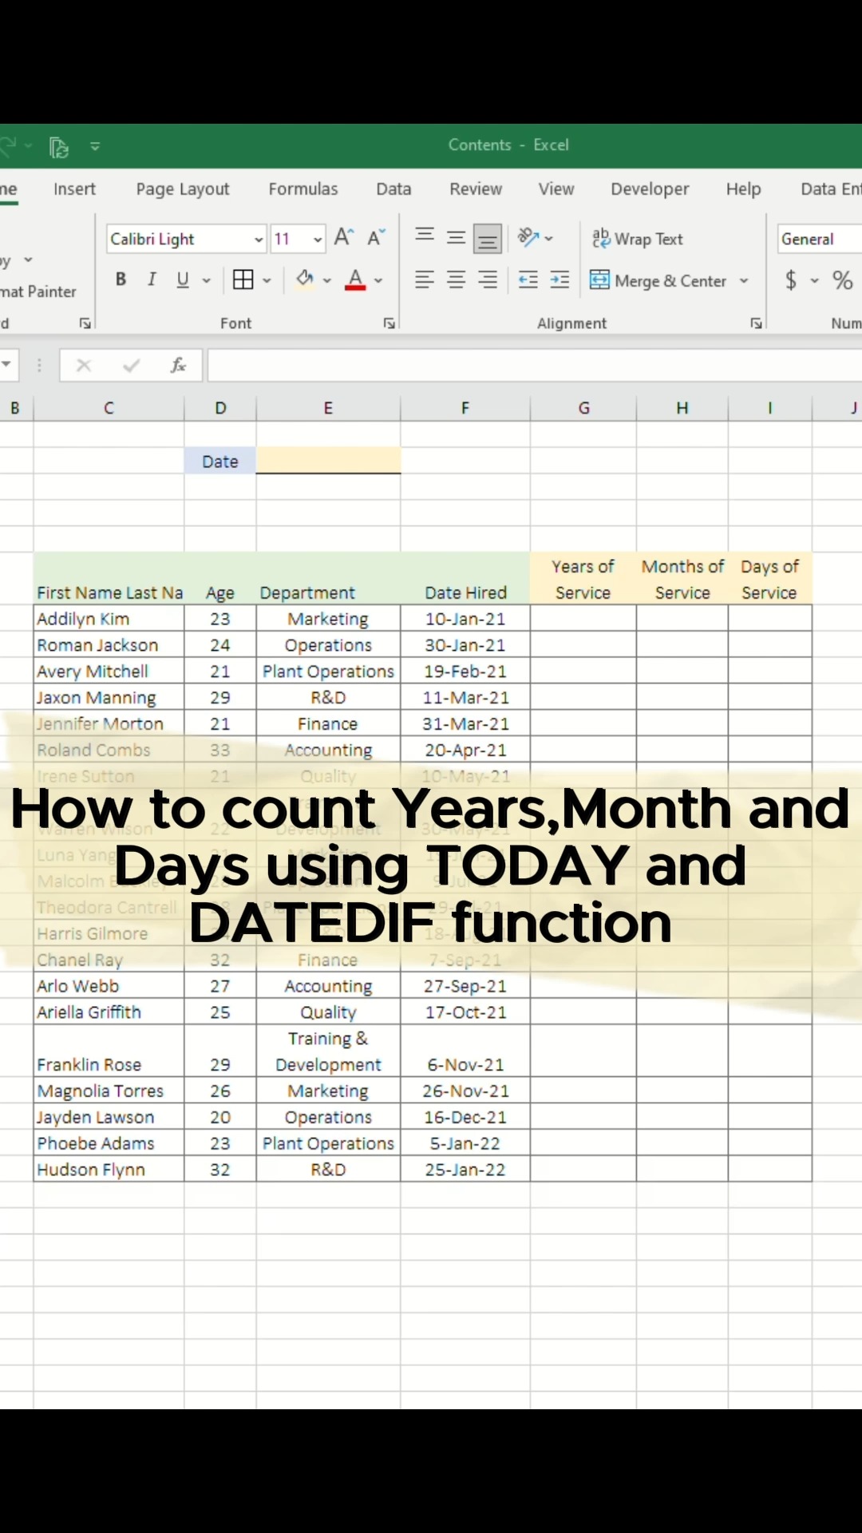Apply the Fill Color bucket
The width and height of the screenshot is (862, 1533).
pos(305,279)
